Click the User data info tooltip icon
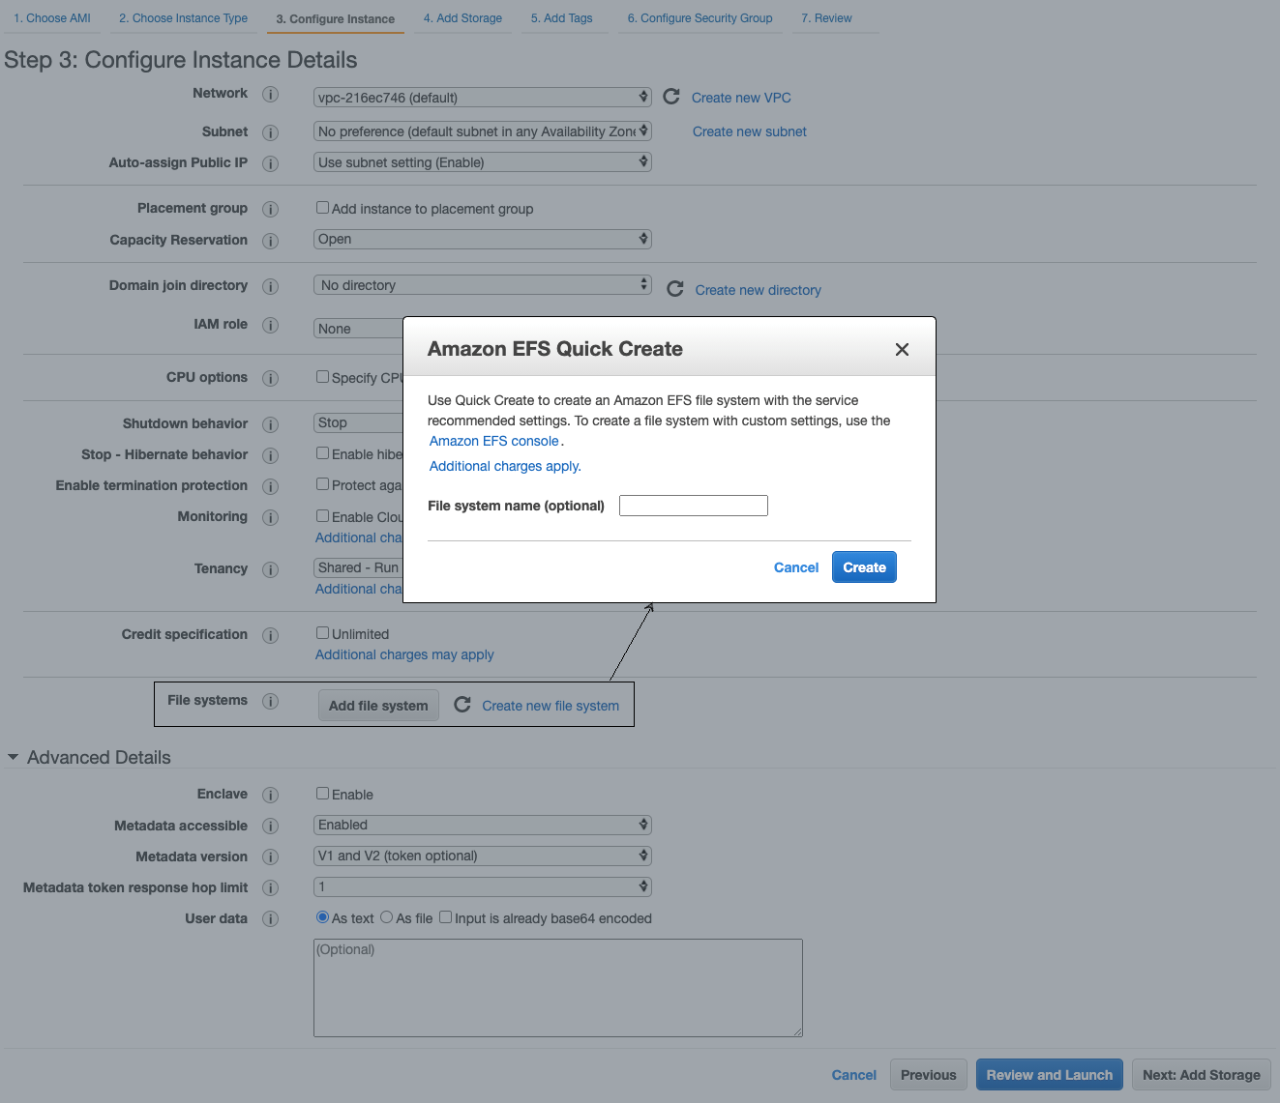 coord(271,918)
